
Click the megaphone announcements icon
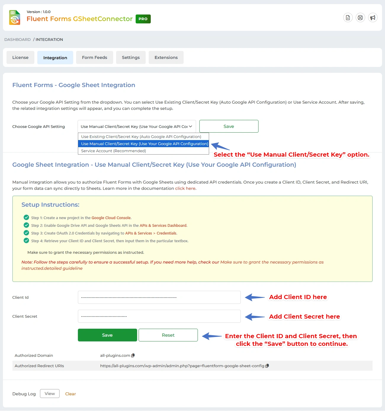(373, 18)
